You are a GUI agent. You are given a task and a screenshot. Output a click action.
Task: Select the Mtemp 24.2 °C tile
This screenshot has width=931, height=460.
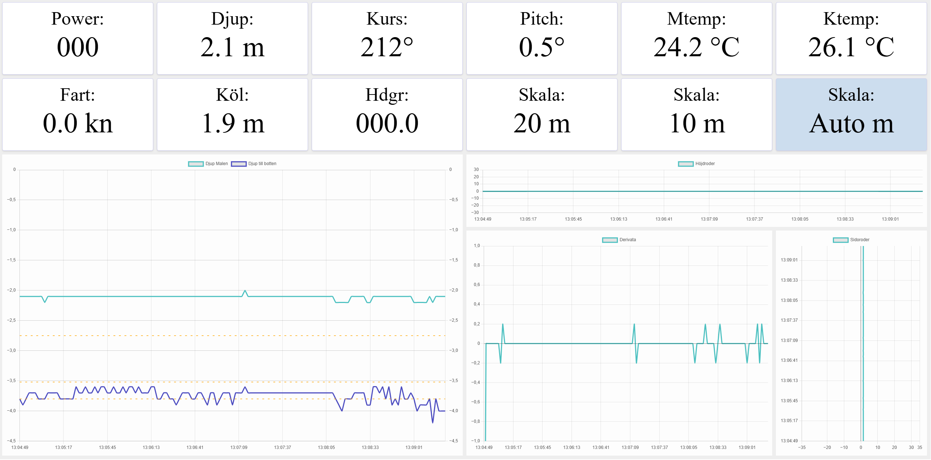coord(697,39)
